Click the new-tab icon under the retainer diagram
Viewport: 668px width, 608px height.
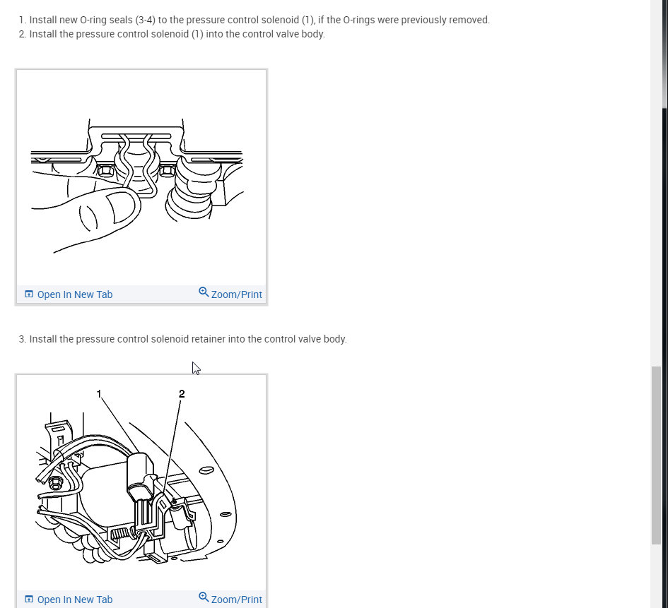28,294
